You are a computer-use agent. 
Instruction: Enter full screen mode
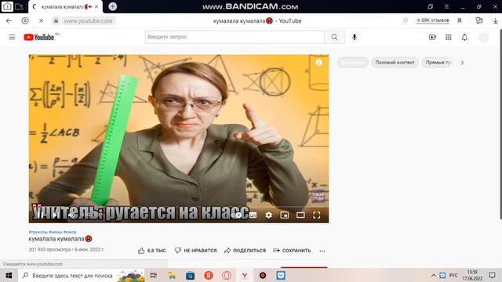coord(317,215)
